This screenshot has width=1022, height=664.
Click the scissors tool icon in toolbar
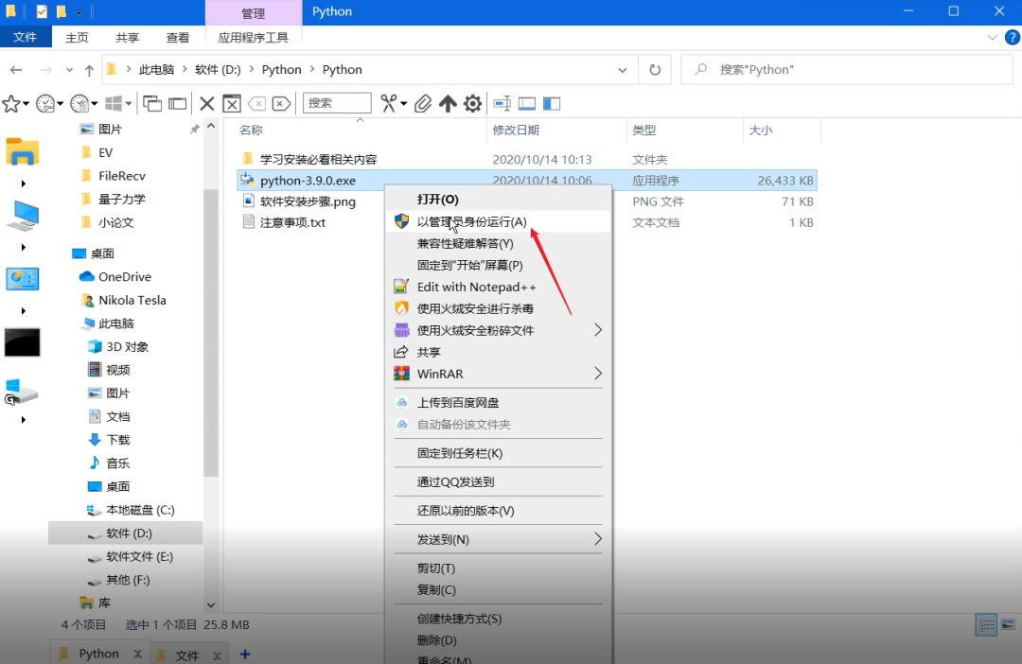click(x=389, y=103)
